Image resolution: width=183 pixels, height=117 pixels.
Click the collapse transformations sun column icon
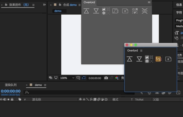point(84,99)
